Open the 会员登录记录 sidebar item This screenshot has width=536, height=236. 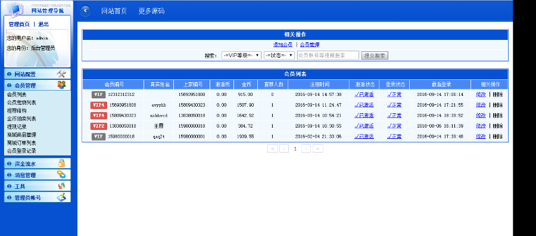21,151
